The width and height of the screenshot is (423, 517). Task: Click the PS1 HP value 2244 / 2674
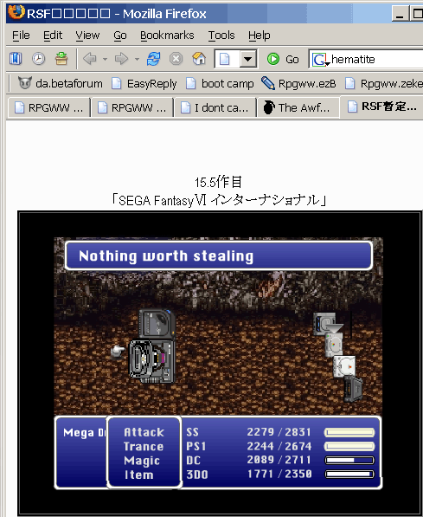coord(279,447)
